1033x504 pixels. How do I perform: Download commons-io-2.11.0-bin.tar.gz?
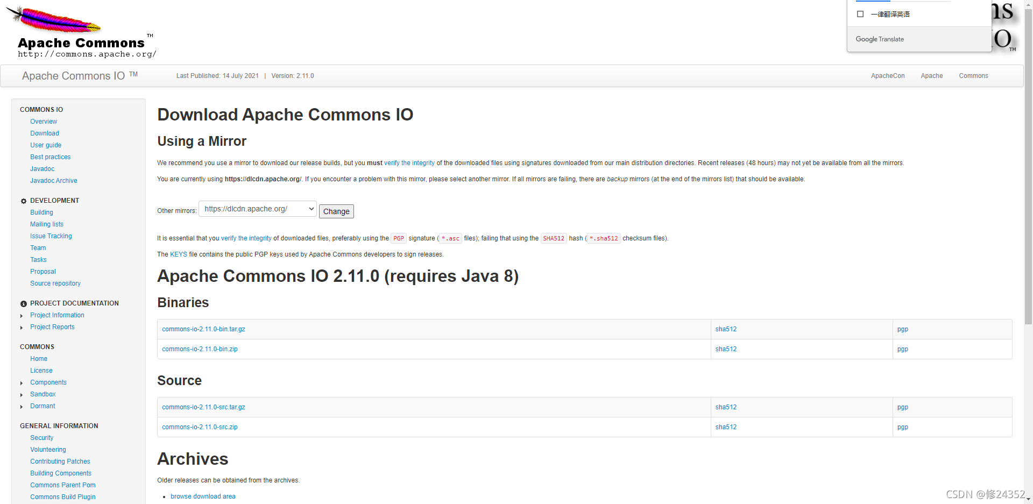pyautogui.click(x=203, y=329)
